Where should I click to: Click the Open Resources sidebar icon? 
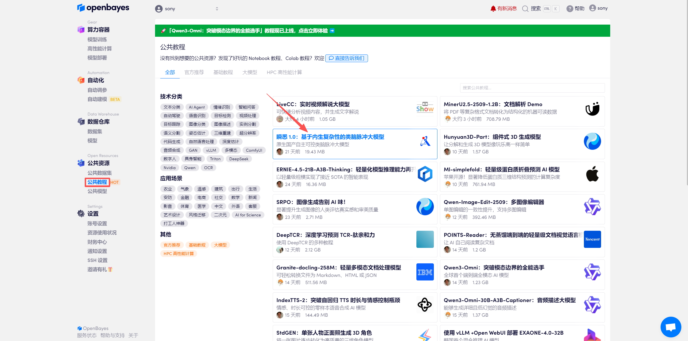point(81,163)
